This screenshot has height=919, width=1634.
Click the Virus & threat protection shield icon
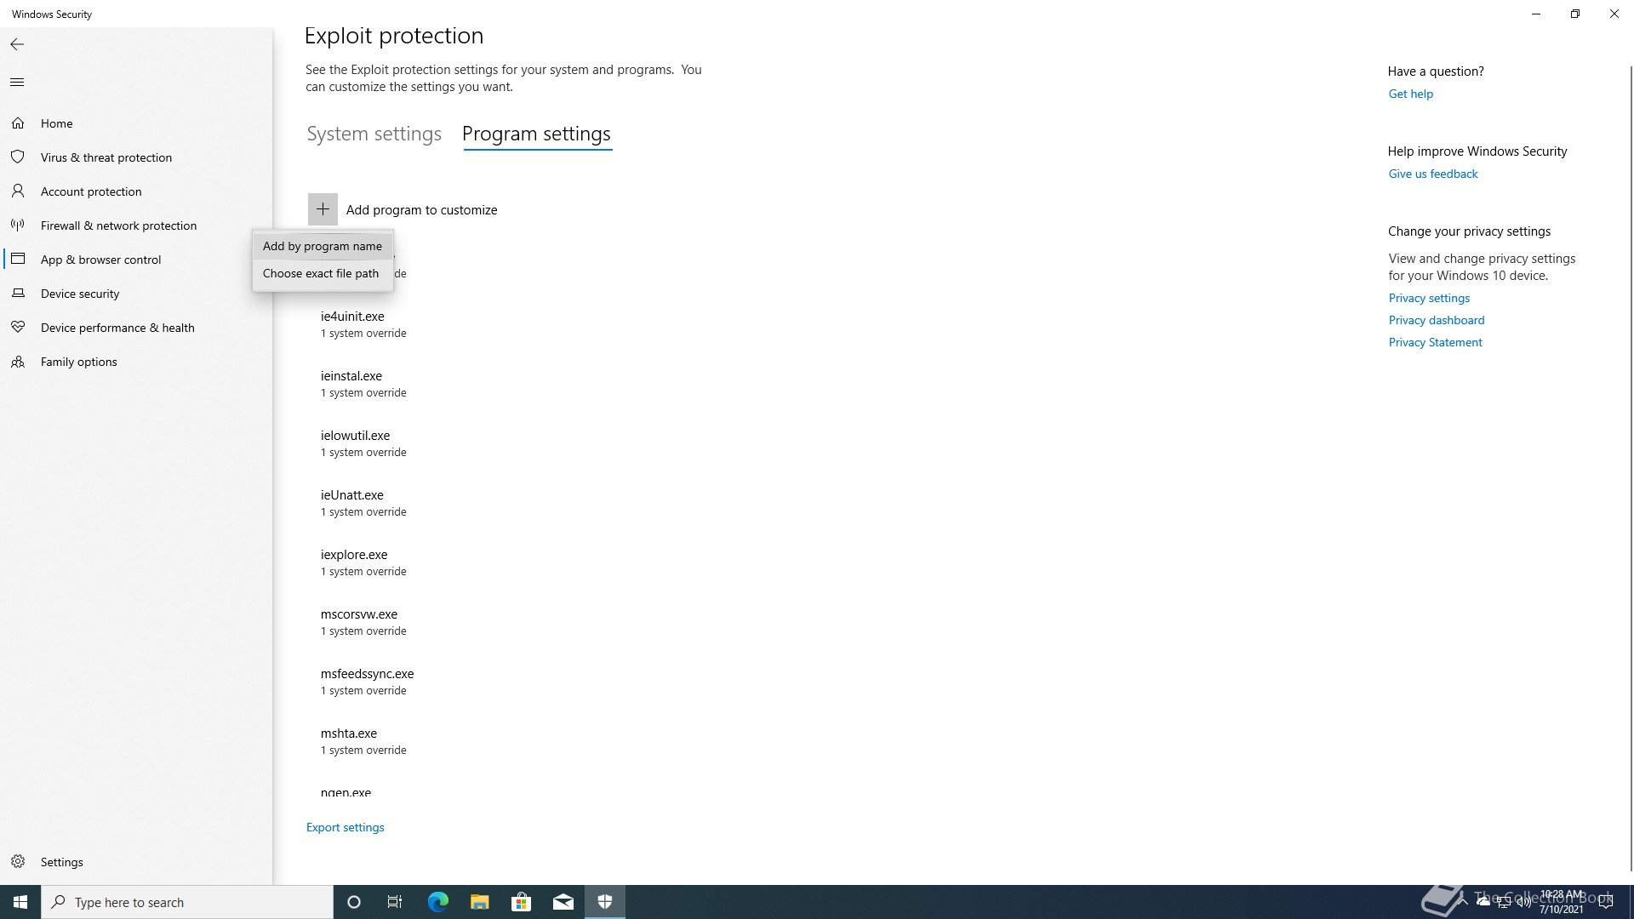[17, 157]
